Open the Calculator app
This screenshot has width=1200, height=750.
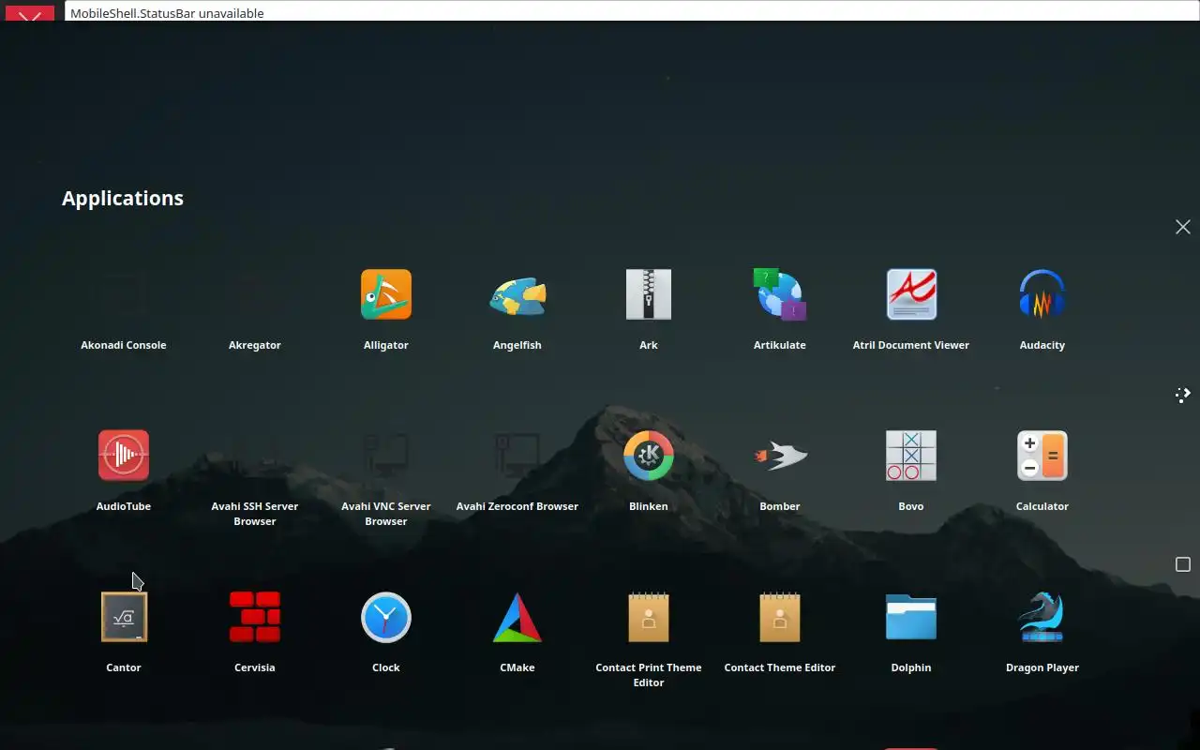(x=1042, y=456)
